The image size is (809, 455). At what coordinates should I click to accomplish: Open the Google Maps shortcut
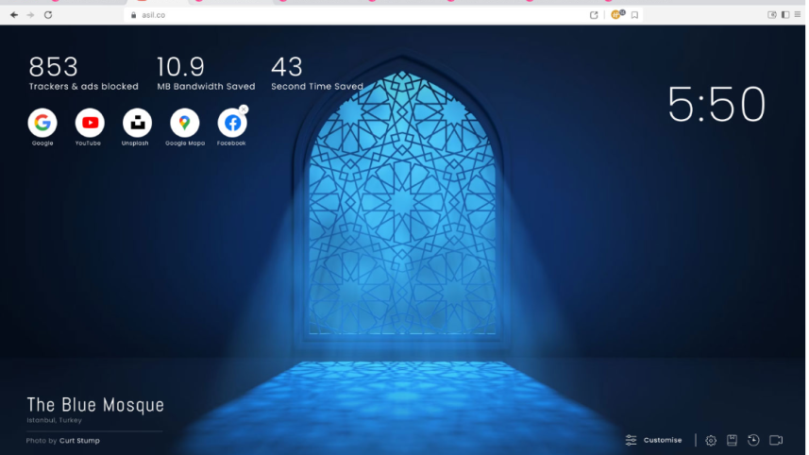pos(184,123)
